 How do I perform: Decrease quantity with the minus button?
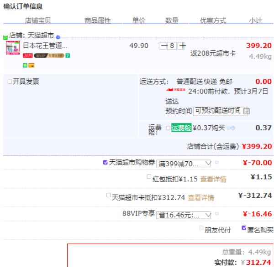(163, 46)
